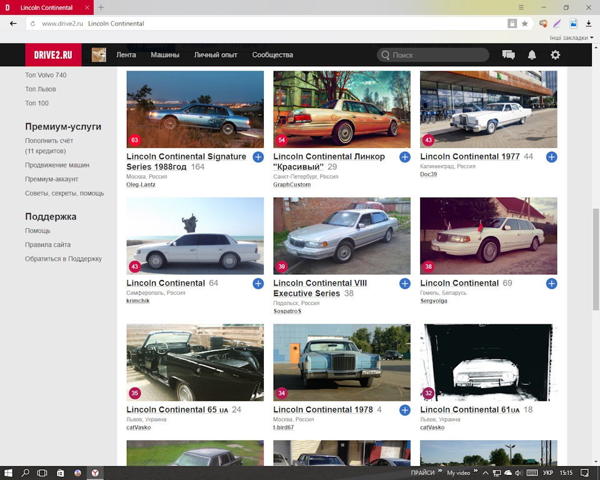600x480 pixels.
Task: Open the Oleg-Lantz user profile link
Action: click(x=141, y=184)
